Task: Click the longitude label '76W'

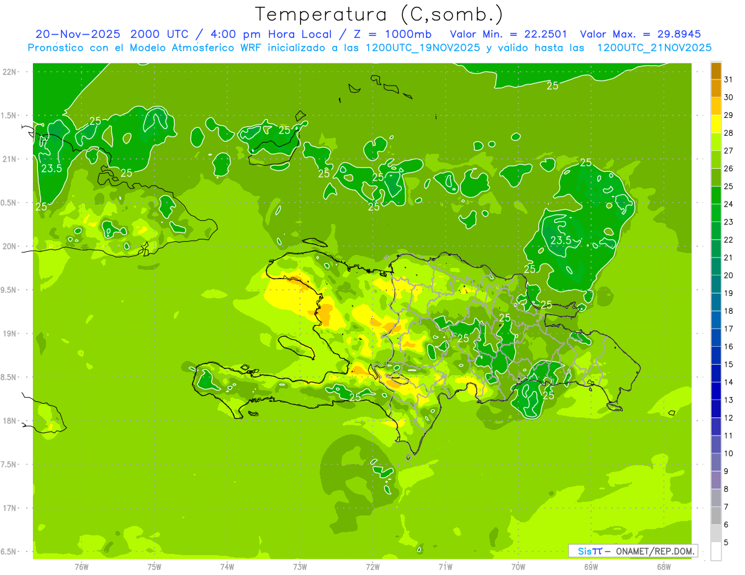Action: pyautogui.click(x=81, y=567)
